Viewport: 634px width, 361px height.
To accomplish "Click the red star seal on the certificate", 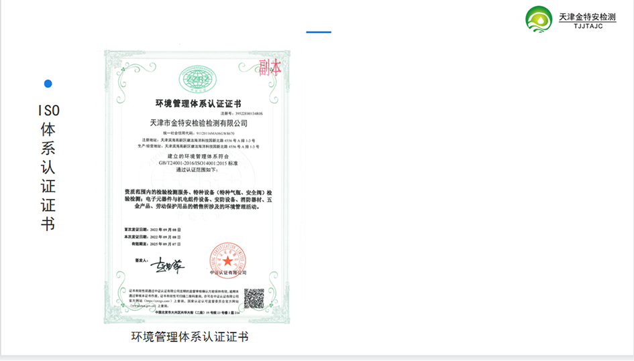I will click(227, 258).
